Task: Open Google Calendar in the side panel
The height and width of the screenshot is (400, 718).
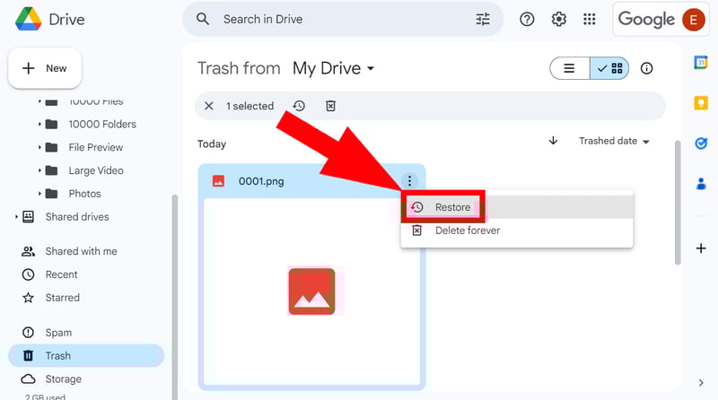Action: (701, 62)
